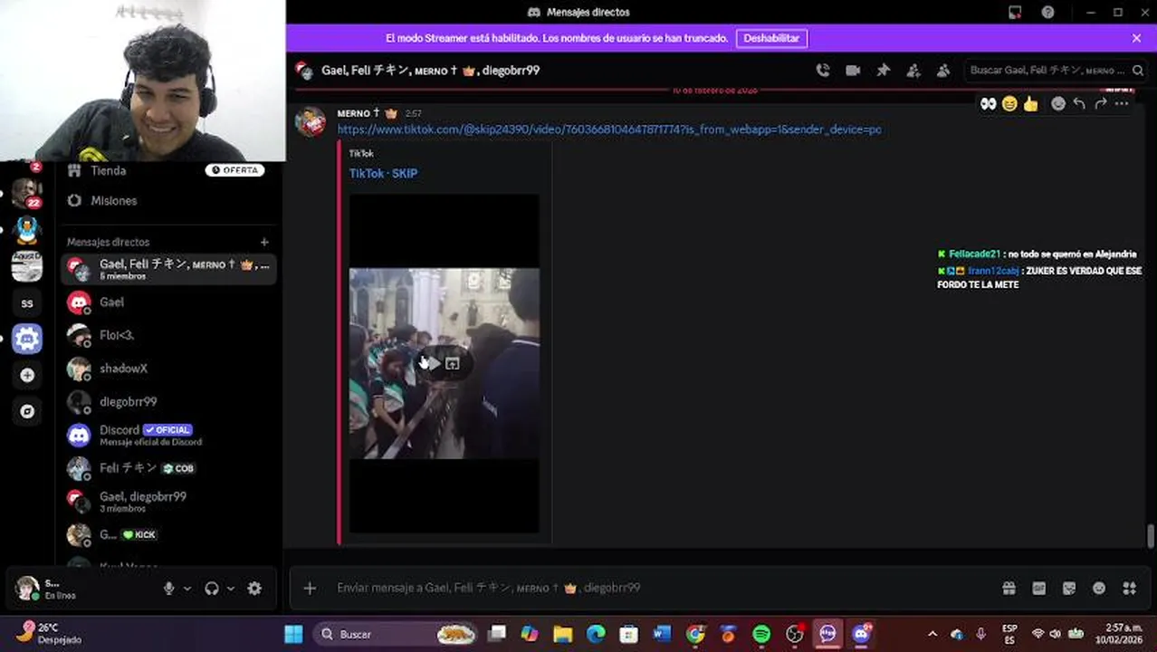Open Discord help question mark icon

coord(1047,12)
